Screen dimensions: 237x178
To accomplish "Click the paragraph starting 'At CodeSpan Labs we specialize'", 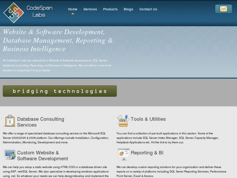I will coord(57,65).
